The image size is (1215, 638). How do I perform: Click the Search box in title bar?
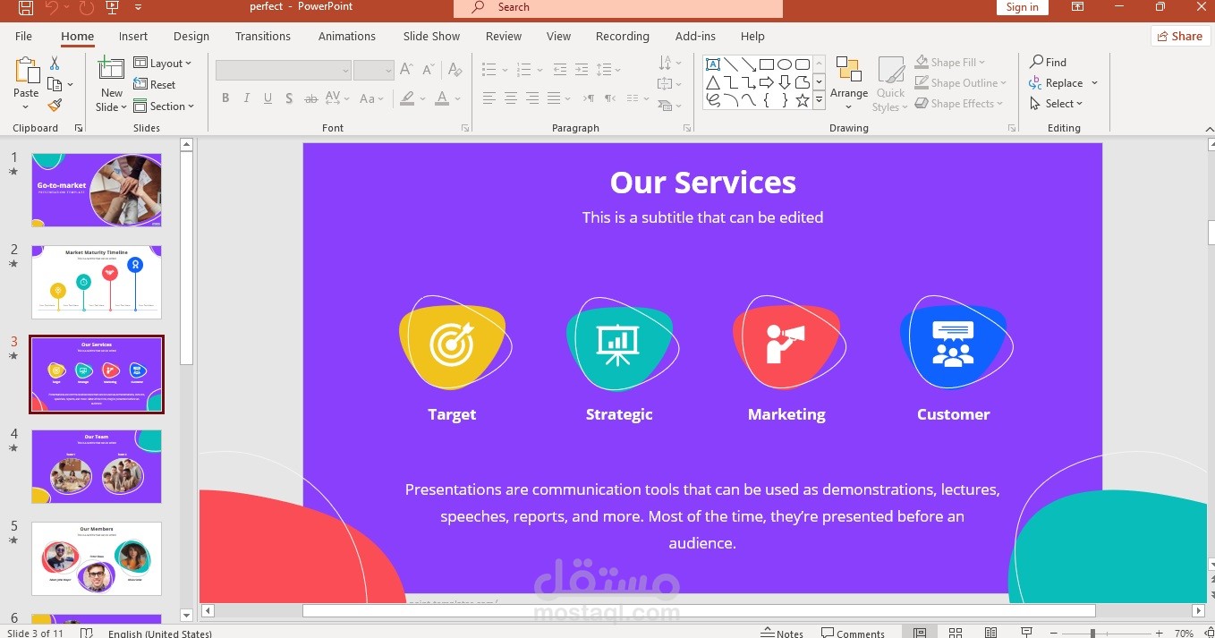[x=618, y=8]
